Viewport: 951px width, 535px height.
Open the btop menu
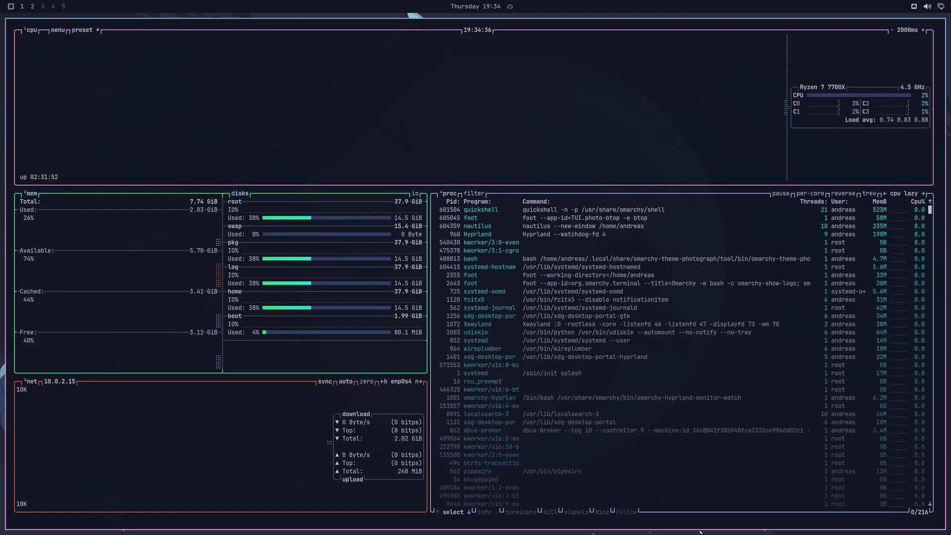tap(58, 30)
